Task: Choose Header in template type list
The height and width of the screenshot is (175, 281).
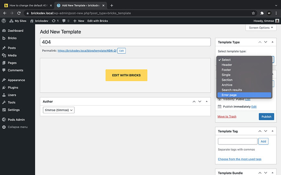Action: point(244,65)
